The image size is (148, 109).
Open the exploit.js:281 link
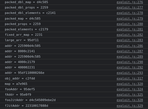tap(130, 30)
